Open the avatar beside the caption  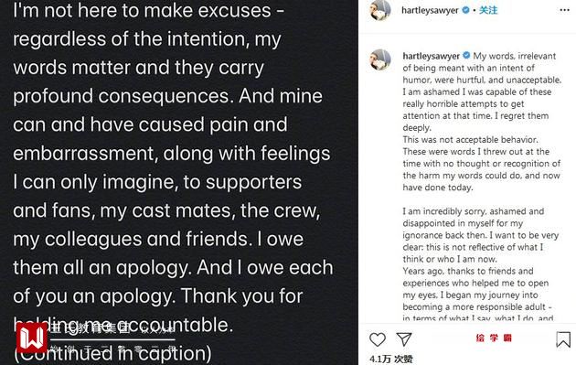click(x=380, y=59)
